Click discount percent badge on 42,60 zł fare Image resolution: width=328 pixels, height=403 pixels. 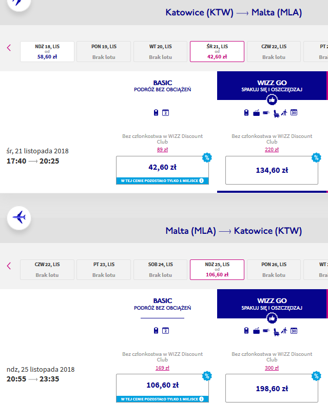coord(207,157)
